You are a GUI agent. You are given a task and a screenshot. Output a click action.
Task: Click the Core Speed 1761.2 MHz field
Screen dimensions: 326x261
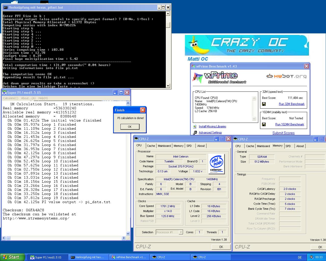pos(168,206)
